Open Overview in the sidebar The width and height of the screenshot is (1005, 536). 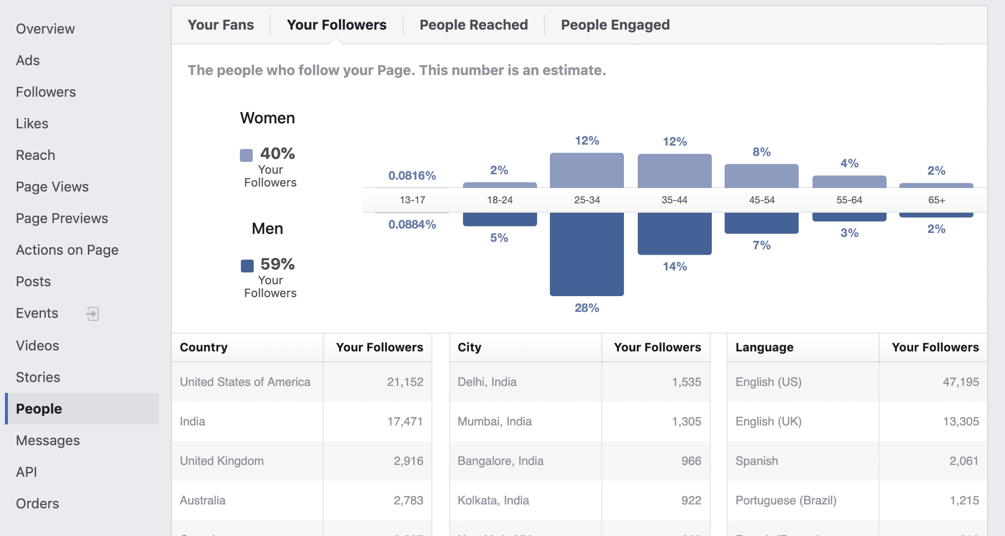click(45, 29)
